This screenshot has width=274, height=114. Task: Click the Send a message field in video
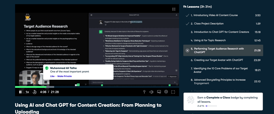tap(134, 82)
